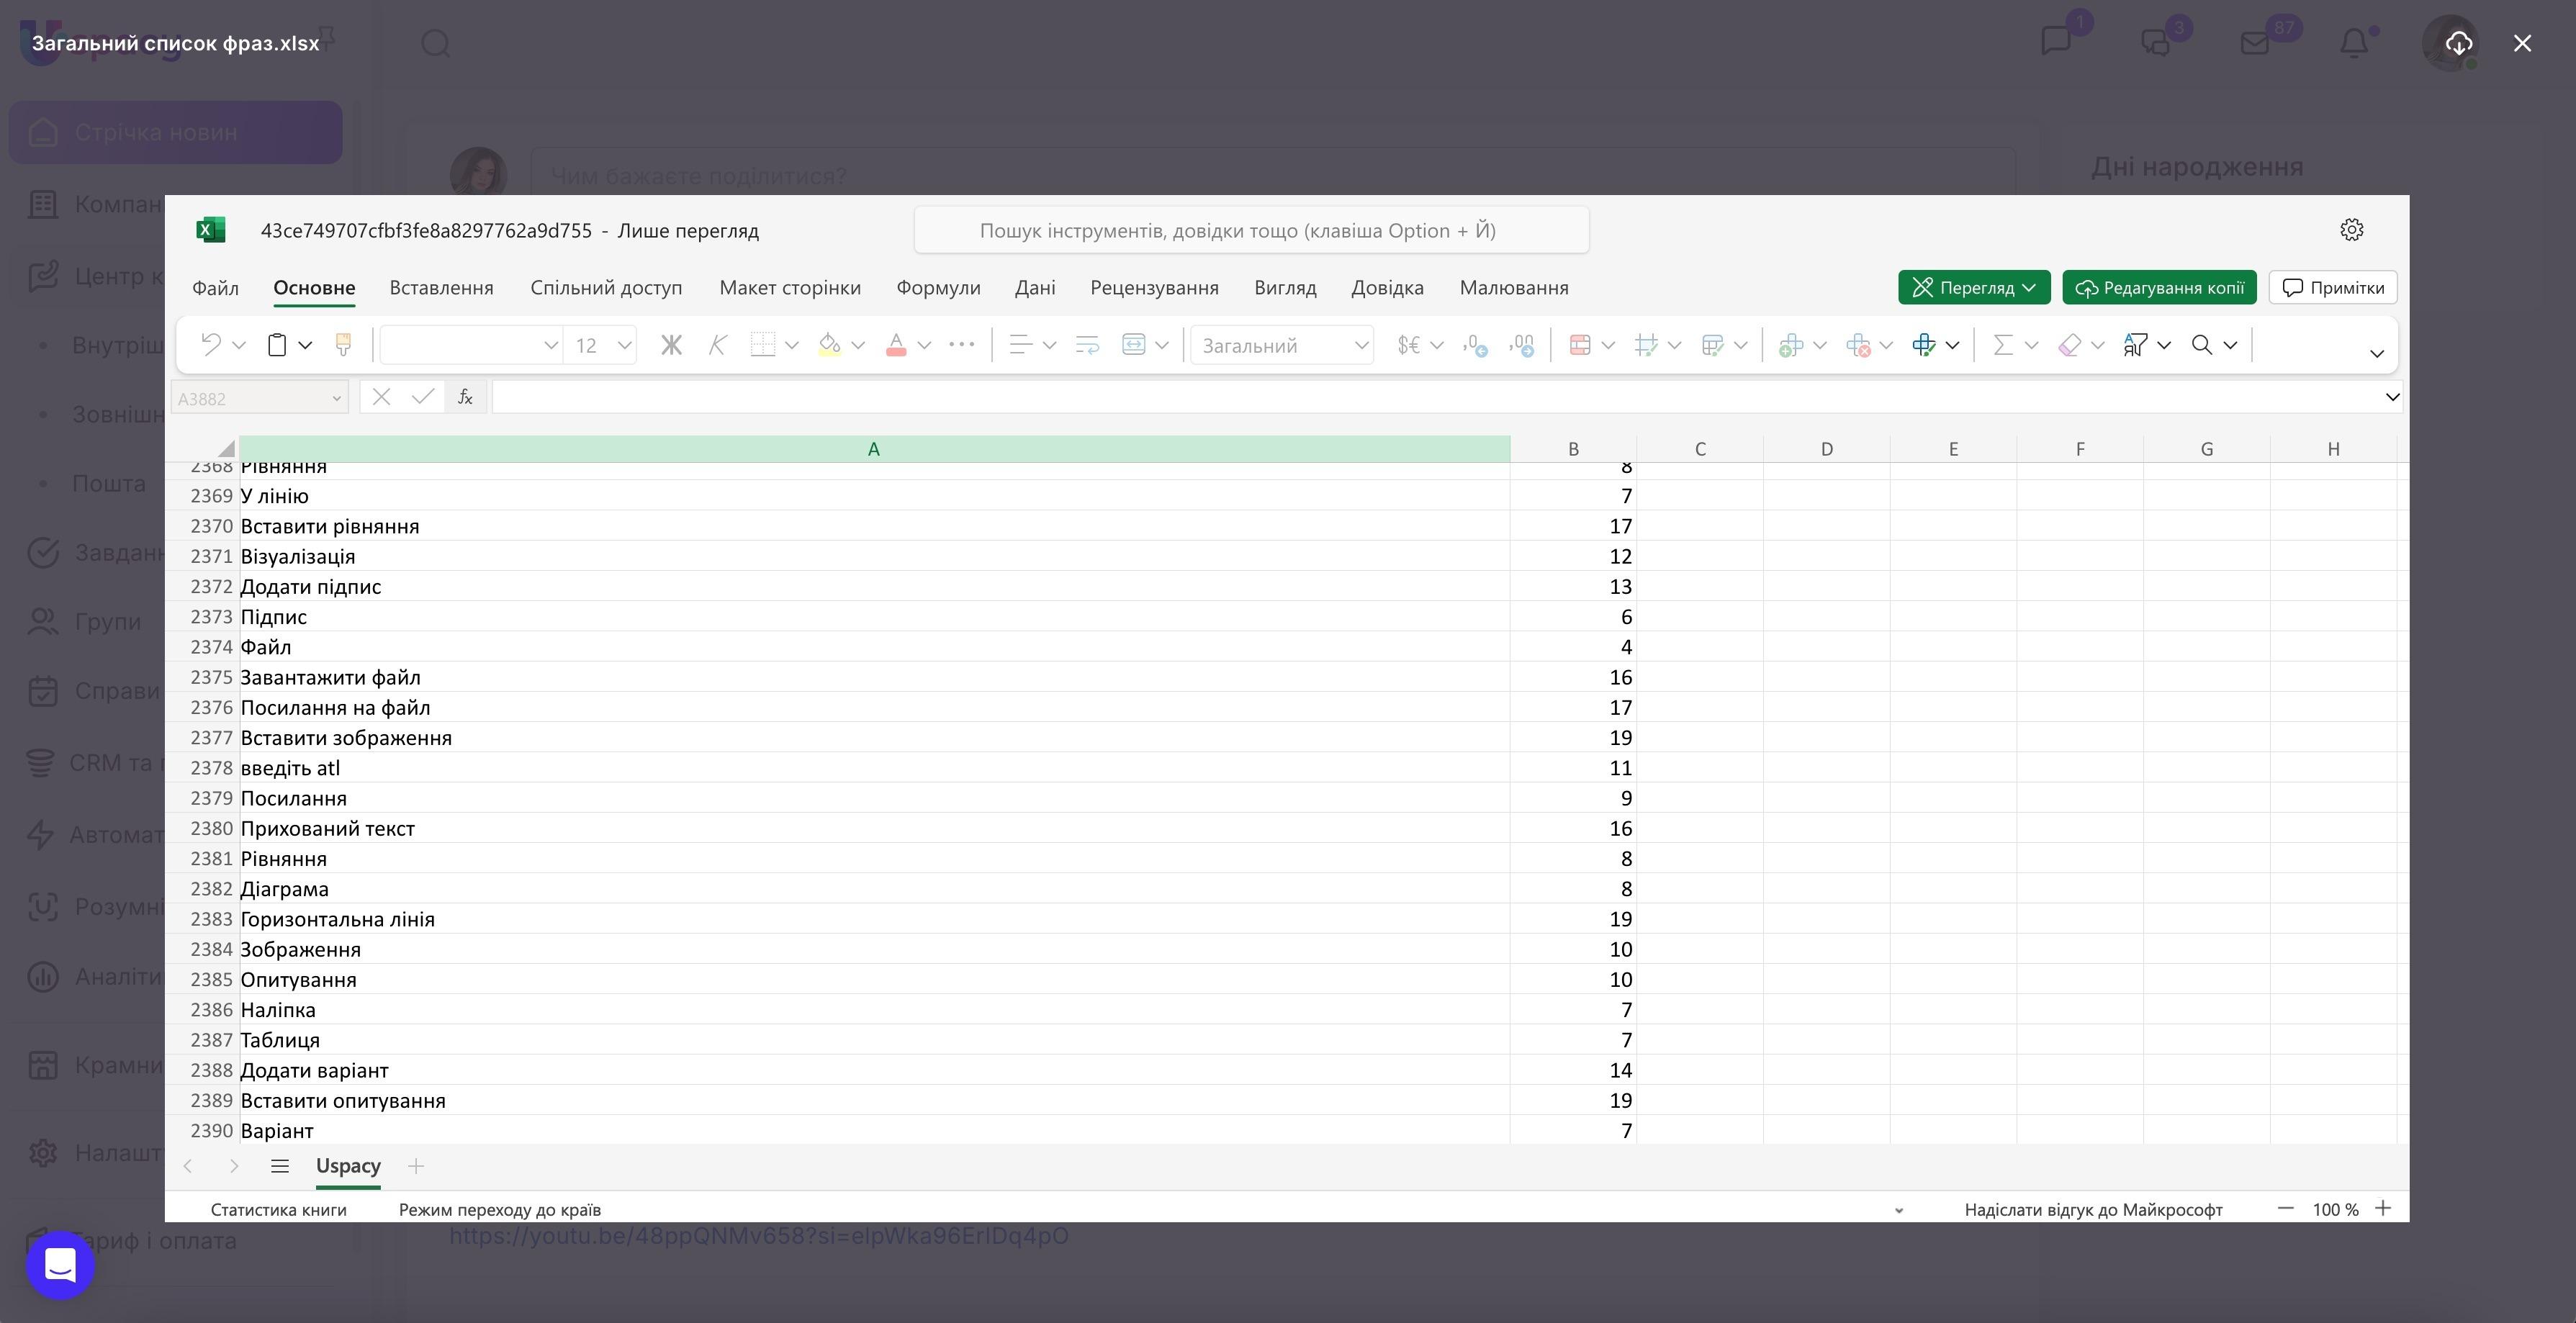The image size is (2576, 1323).
Task: Click the Find (magnifier) icon
Action: (x=2204, y=345)
